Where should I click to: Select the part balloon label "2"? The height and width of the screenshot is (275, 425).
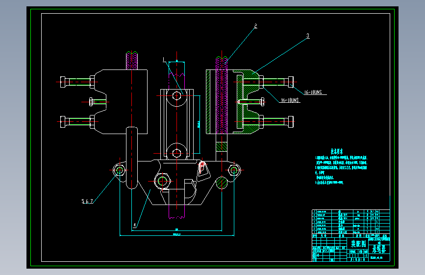point(255,26)
